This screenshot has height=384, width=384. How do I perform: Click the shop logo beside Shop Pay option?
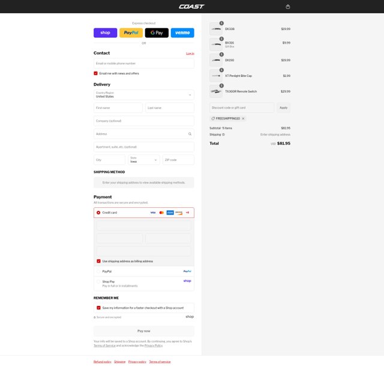point(187,281)
